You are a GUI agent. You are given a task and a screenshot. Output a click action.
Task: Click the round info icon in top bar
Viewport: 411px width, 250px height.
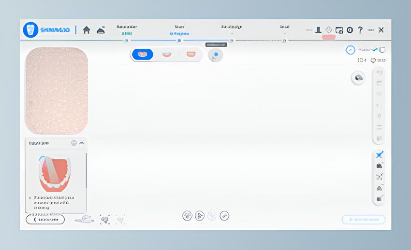(x=350, y=30)
